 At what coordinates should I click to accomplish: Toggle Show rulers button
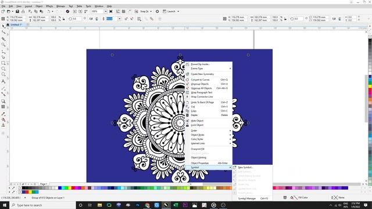point(118,12)
